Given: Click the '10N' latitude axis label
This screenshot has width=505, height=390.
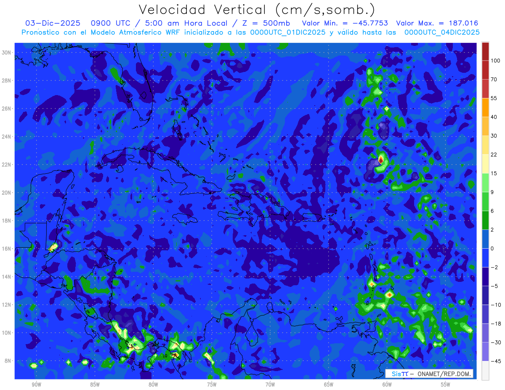Looking at the screenshot, I should click(7, 333).
